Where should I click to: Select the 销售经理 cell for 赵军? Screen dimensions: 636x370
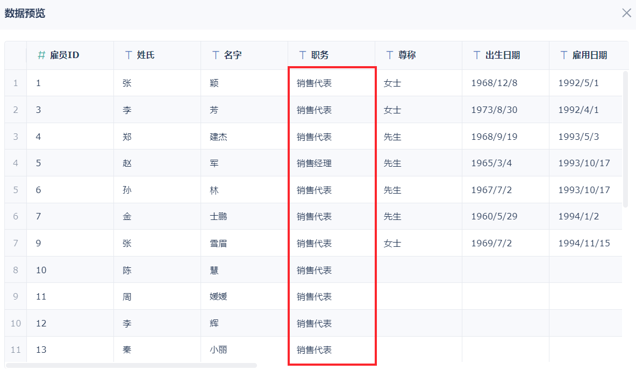315,163
